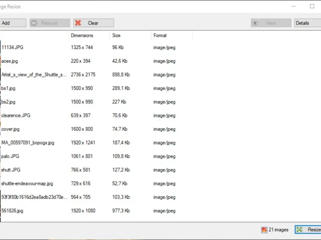This screenshot has height=240, width=321.
Task: Sort by the Size column header
Action: point(130,36)
